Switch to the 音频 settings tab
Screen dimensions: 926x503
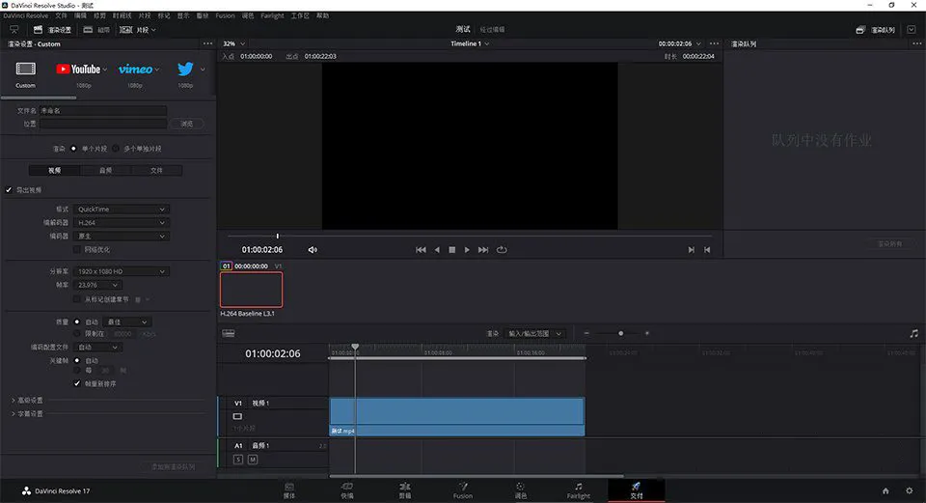[x=105, y=170]
